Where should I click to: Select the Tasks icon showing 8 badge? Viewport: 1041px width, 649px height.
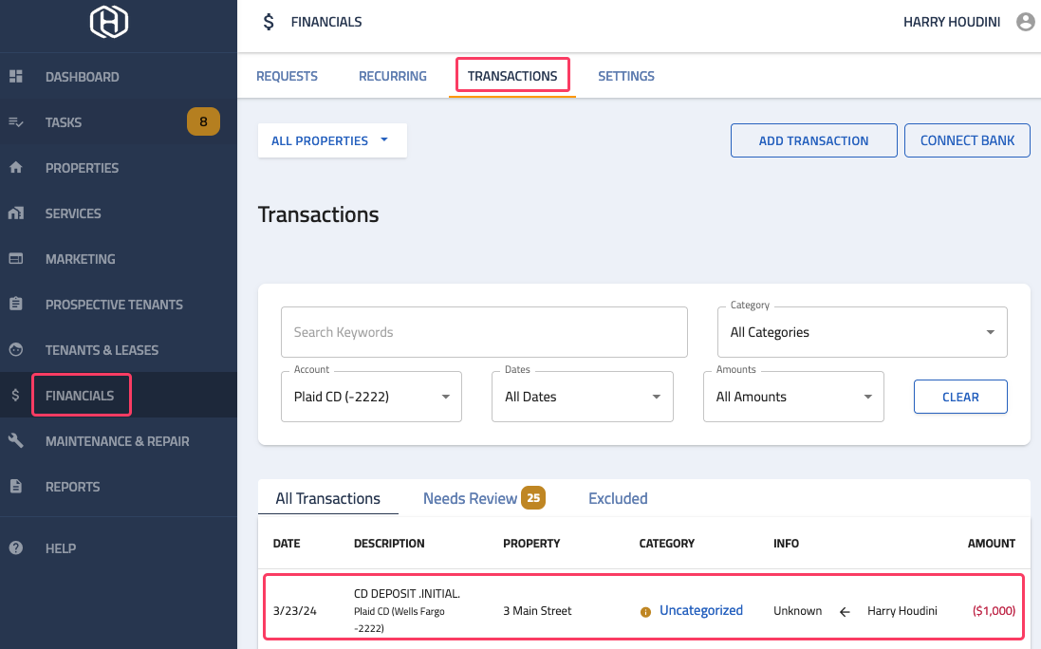tap(15, 121)
